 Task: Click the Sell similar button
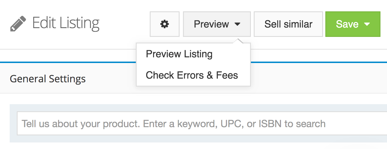[x=288, y=24]
